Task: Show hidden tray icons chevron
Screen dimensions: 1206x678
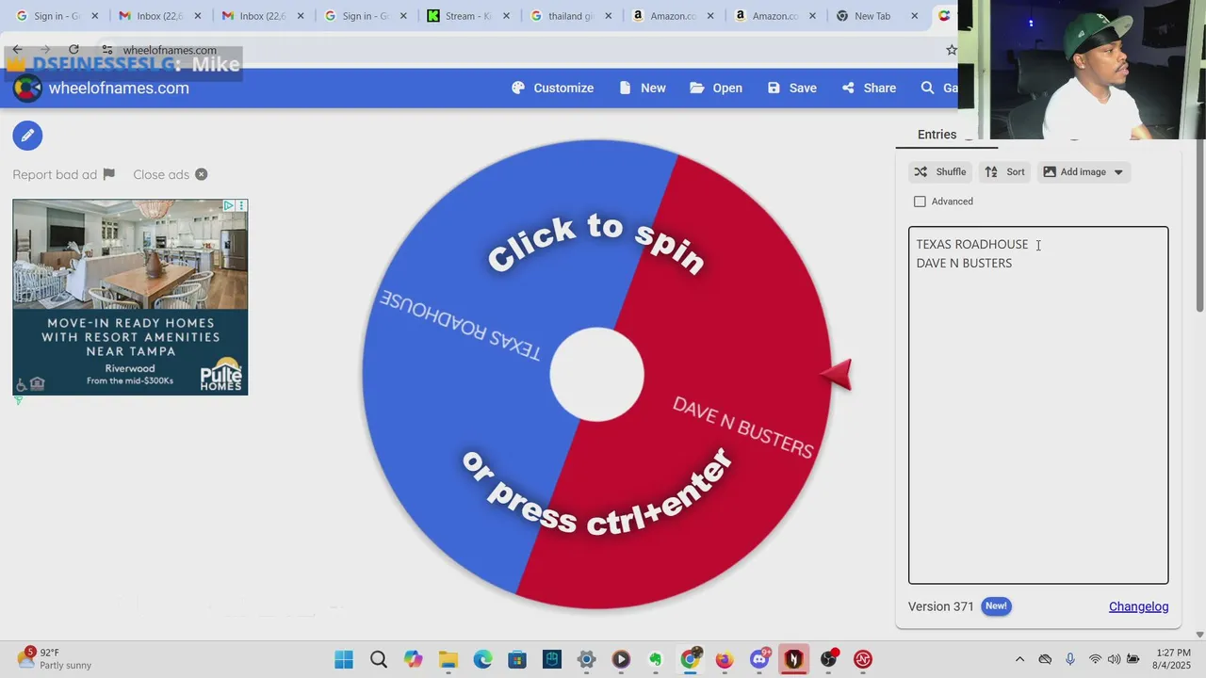Action: click(x=1019, y=659)
